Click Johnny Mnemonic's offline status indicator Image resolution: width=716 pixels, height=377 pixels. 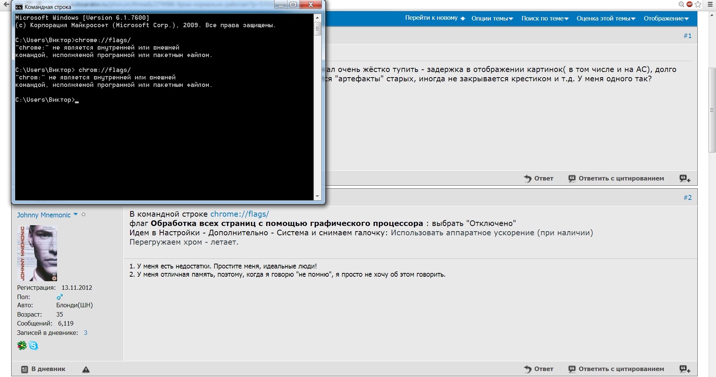[x=84, y=214]
